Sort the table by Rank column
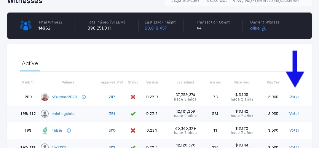The height and width of the screenshot is (148, 319). point(28,82)
